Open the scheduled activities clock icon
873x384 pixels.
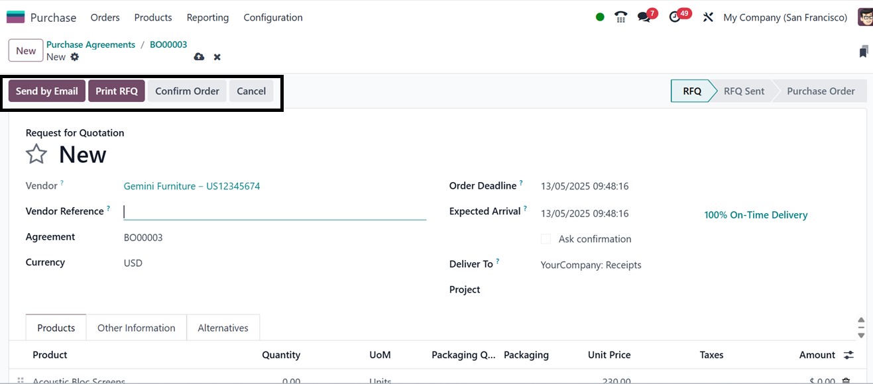[675, 17]
